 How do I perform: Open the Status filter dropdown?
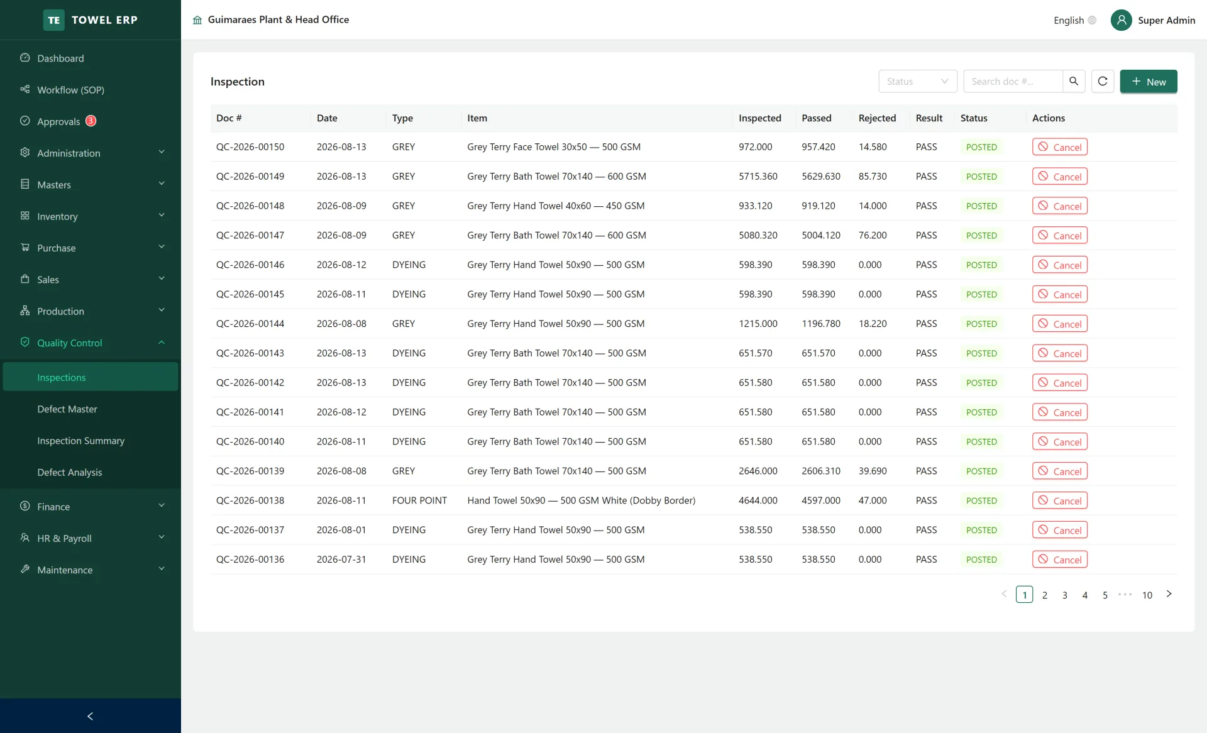click(918, 81)
